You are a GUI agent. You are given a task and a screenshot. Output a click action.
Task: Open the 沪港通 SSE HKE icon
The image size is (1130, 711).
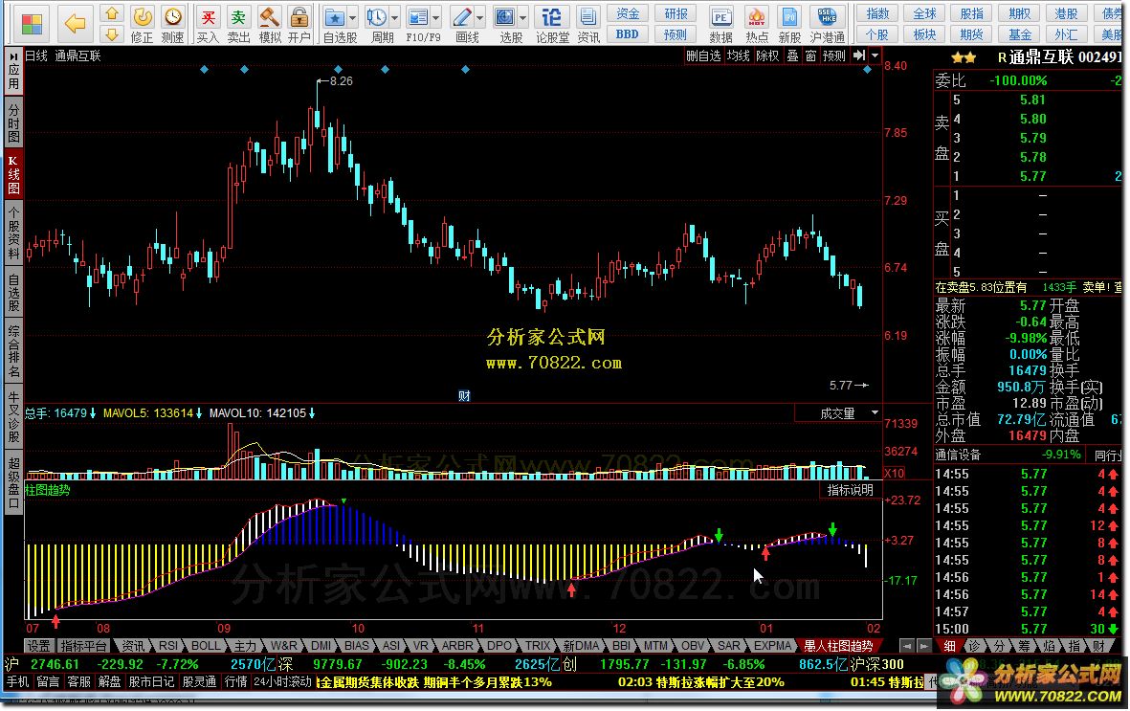(827, 17)
